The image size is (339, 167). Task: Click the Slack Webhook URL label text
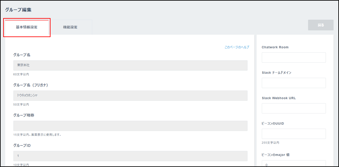tap(279, 98)
